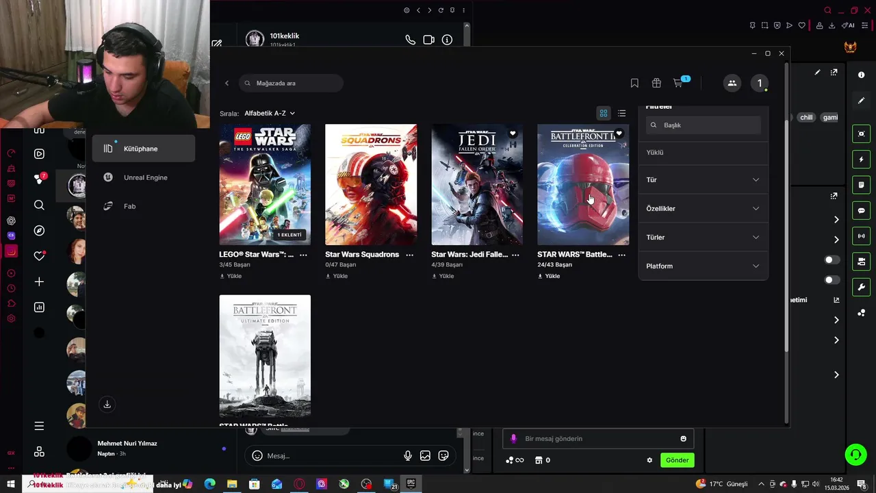Open Epic Games Launcher on taskbar
This screenshot has width=876, height=493.
(x=411, y=484)
